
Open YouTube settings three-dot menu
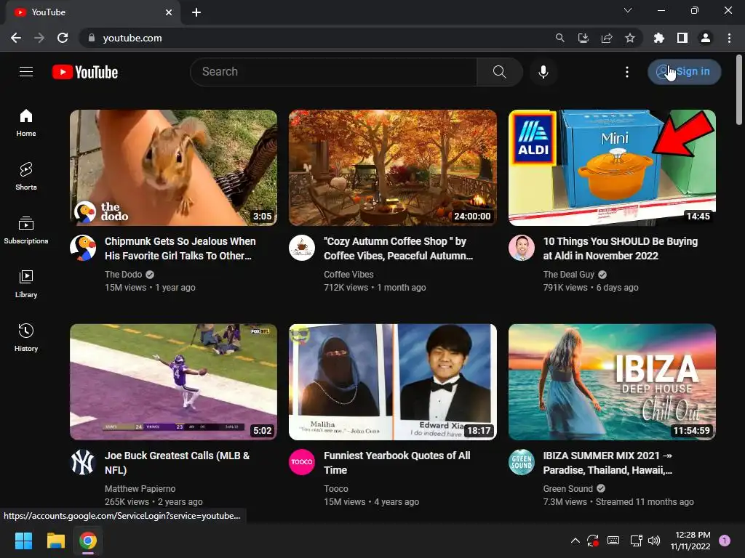(627, 72)
